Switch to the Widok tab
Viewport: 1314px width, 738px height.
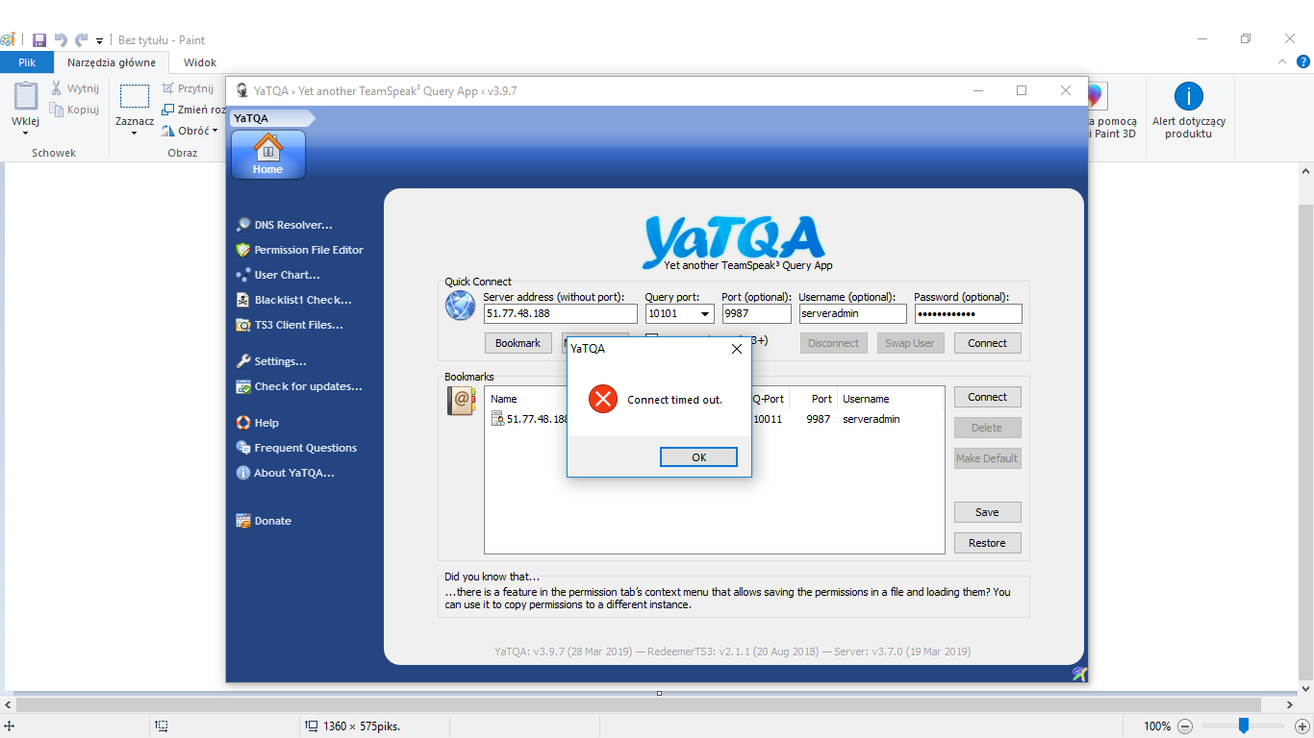coord(200,62)
